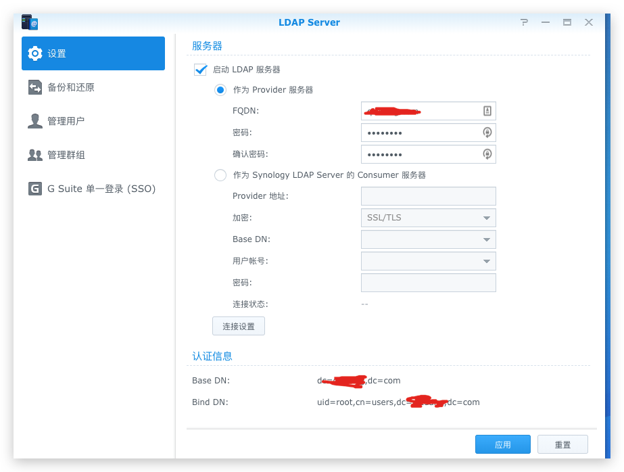Click the Bind DN value text
624x472 pixels.
point(398,402)
